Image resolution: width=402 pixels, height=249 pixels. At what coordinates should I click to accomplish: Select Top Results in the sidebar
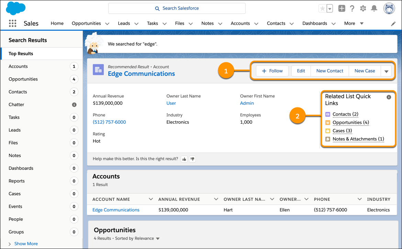tap(42, 54)
